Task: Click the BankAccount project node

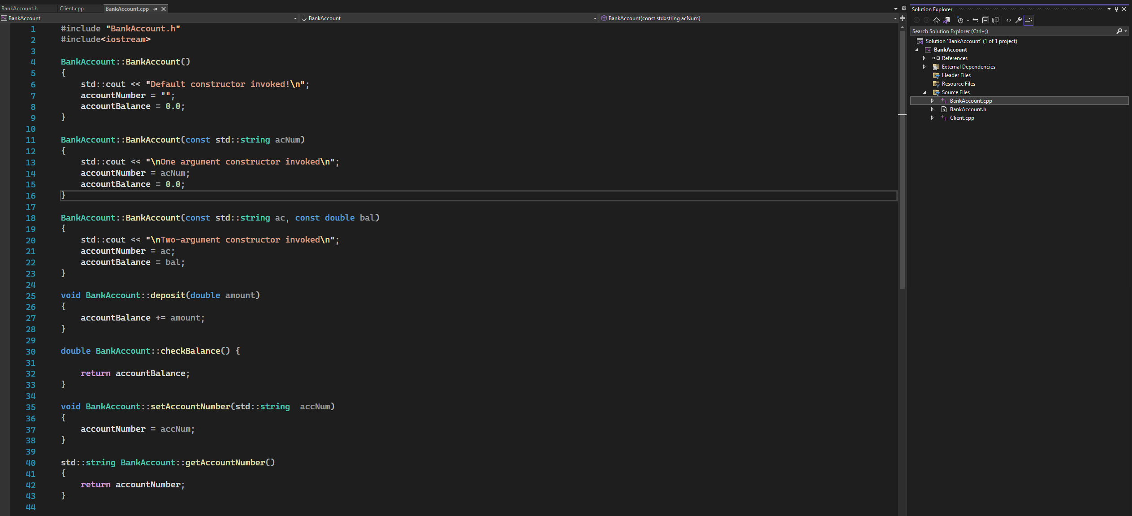Action: pos(949,49)
